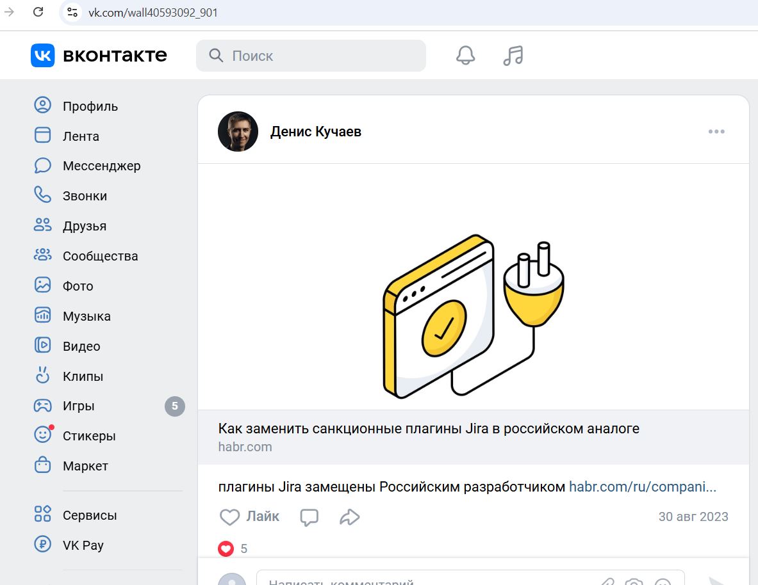The image size is (758, 585).
Task: Click the share arrow icon under post
Action: pos(349,517)
